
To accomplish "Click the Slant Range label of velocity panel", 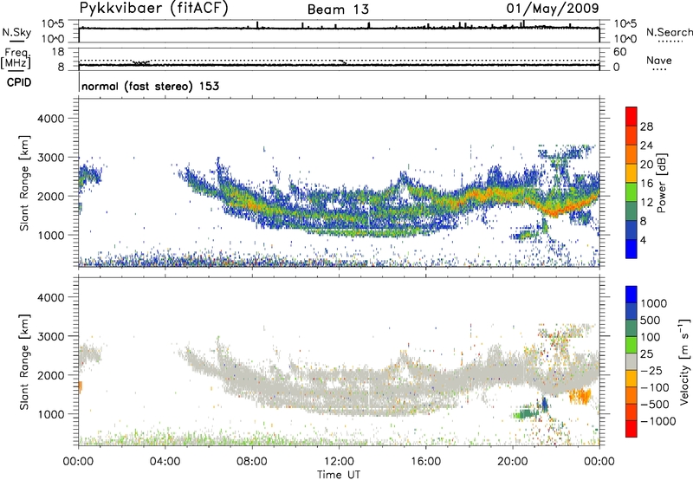I will tap(24, 362).
